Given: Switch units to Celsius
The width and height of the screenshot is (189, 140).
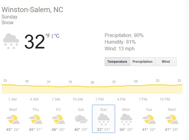Looking at the screenshot, I should 57,36.
